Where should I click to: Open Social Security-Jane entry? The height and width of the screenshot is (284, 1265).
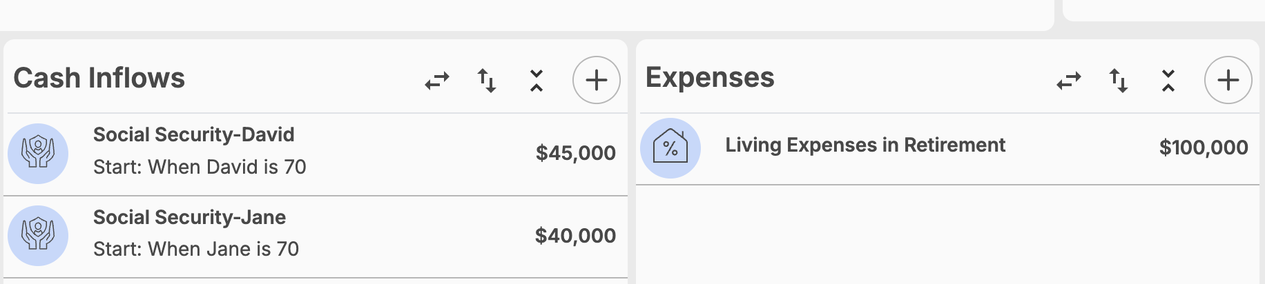click(x=316, y=237)
